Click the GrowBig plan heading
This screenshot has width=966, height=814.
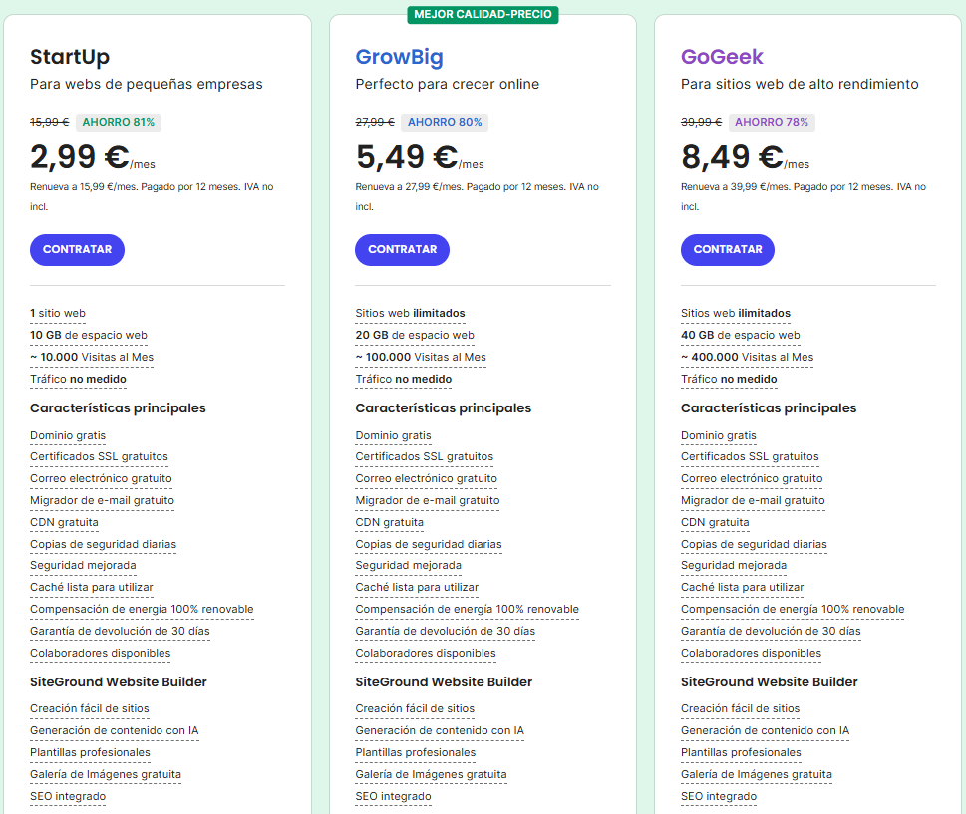click(x=399, y=57)
